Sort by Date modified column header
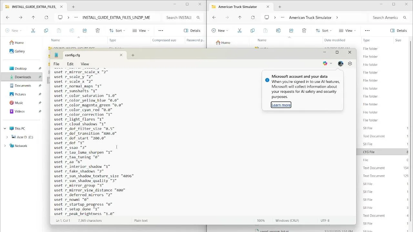413x232 pixels. pyautogui.click(x=335, y=40)
